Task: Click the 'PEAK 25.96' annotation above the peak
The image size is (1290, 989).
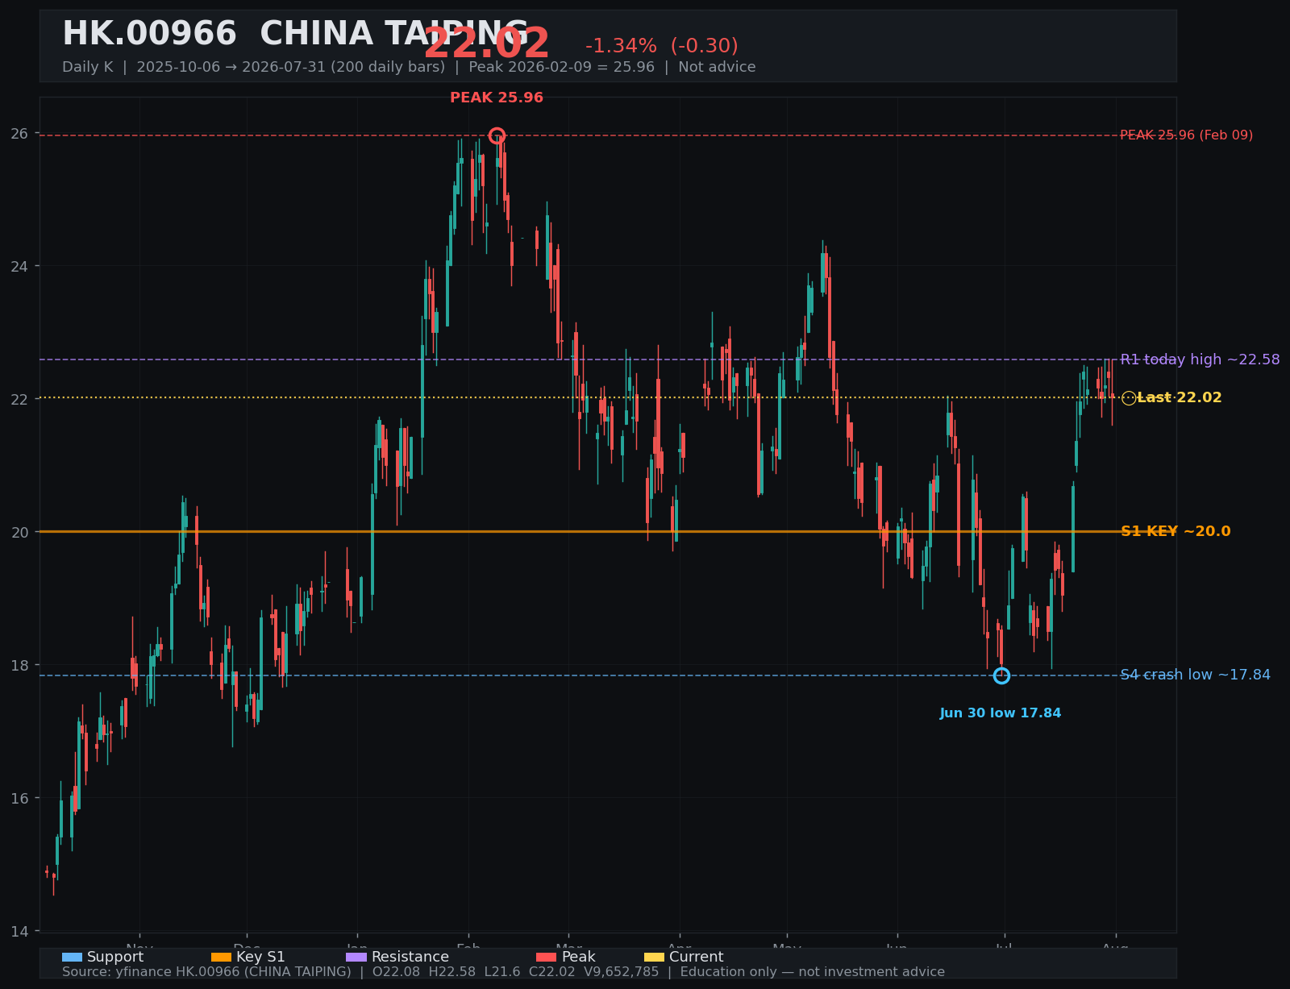Action: tap(497, 98)
